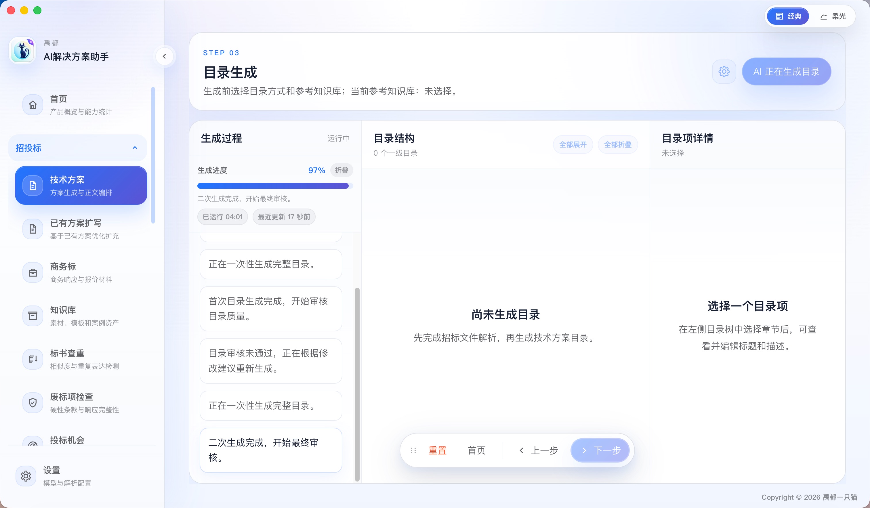The height and width of the screenshot is (508, 870).
Task: Click the briefcase icon for 商务标
Action: point(33,272)
